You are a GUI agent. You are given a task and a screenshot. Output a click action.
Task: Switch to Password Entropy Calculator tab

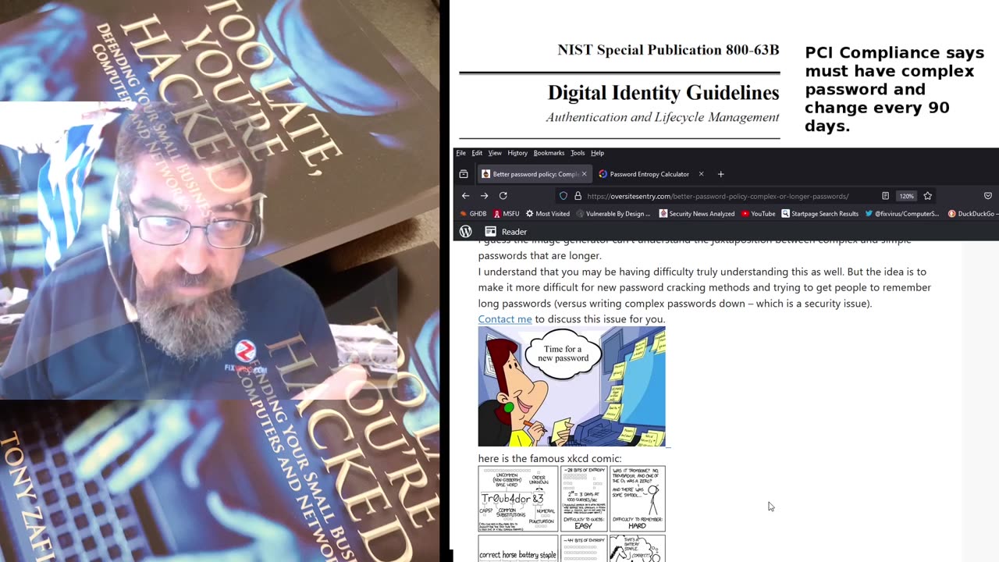click(x=649, y=174)
